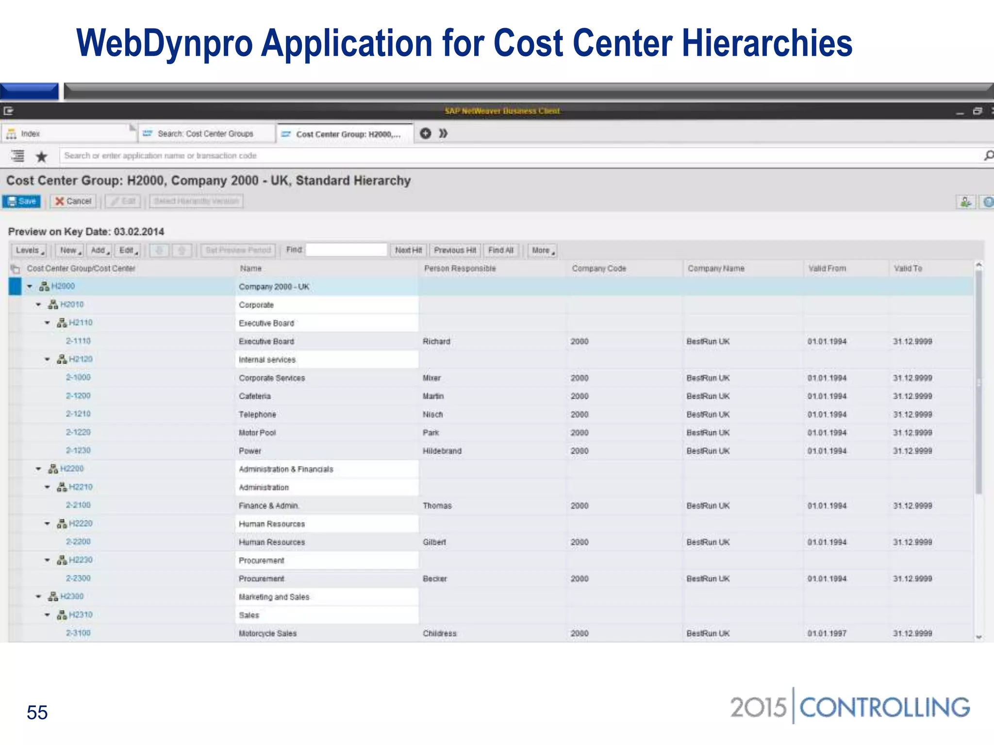The image size is (994, 745).
Task: Collapse the H2210 Administration node
Action: [x=47, y=487]
